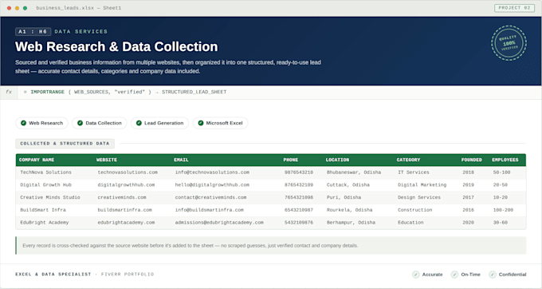This screenshot has width=542, height=289.
Task: Click the yellow minimize window dot
Action: pos(17,8)
